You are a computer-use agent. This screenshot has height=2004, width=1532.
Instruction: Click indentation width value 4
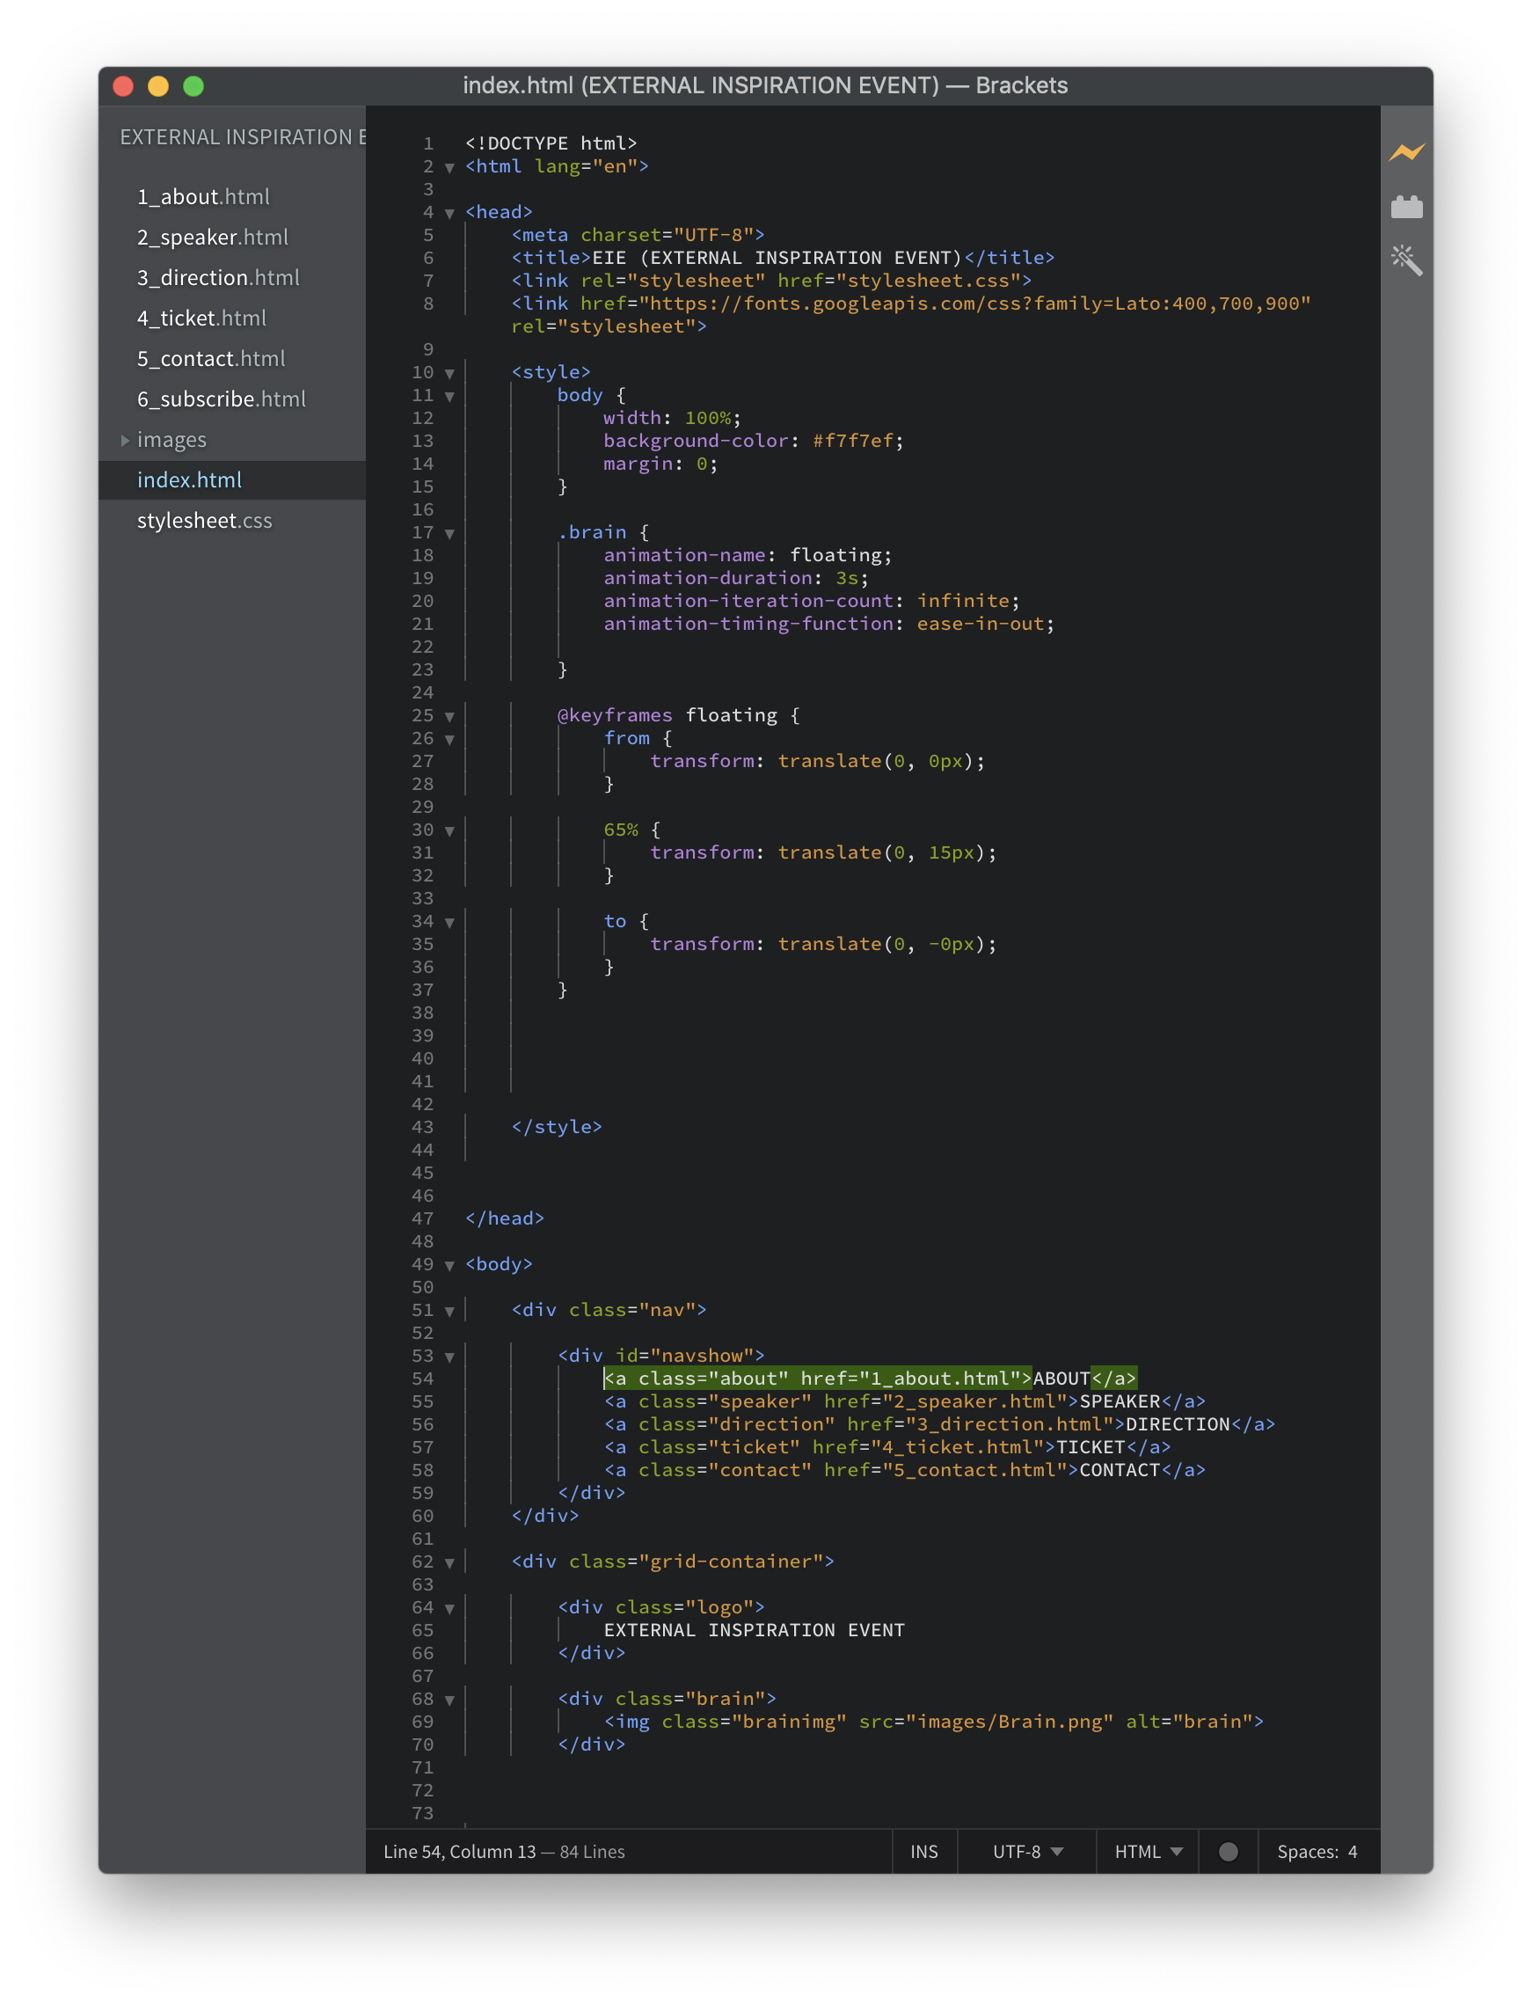(x=1353, y=1851)
